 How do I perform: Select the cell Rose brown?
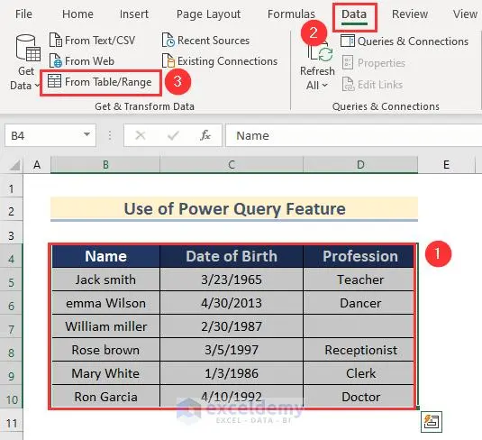[x=105, y=350]
